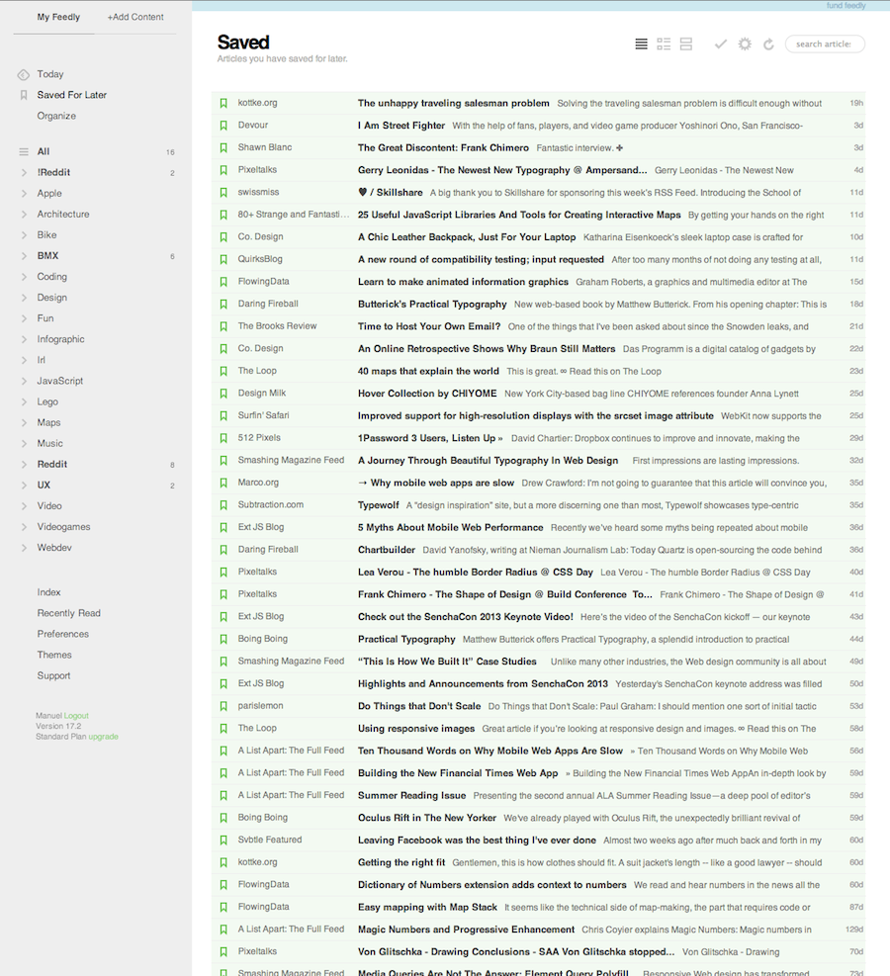Toggle bookmark on Time to Host Your Own Email

(223, 326)
